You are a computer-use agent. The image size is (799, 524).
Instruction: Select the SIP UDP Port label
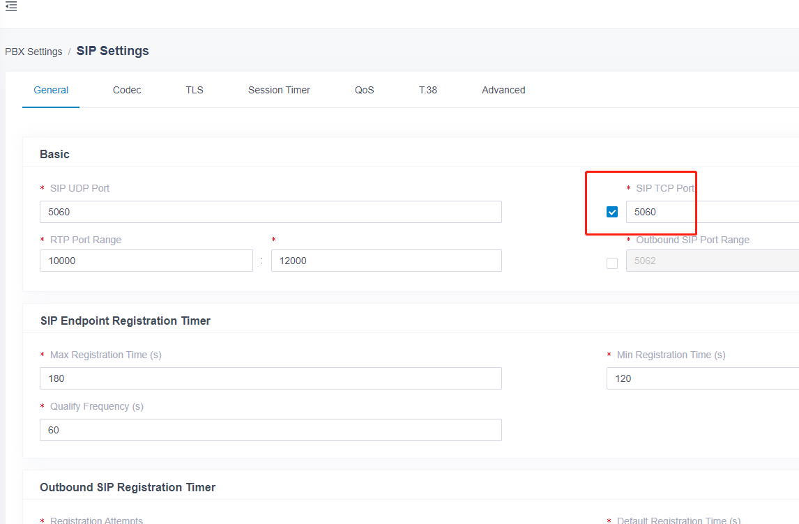click(79, 188)
